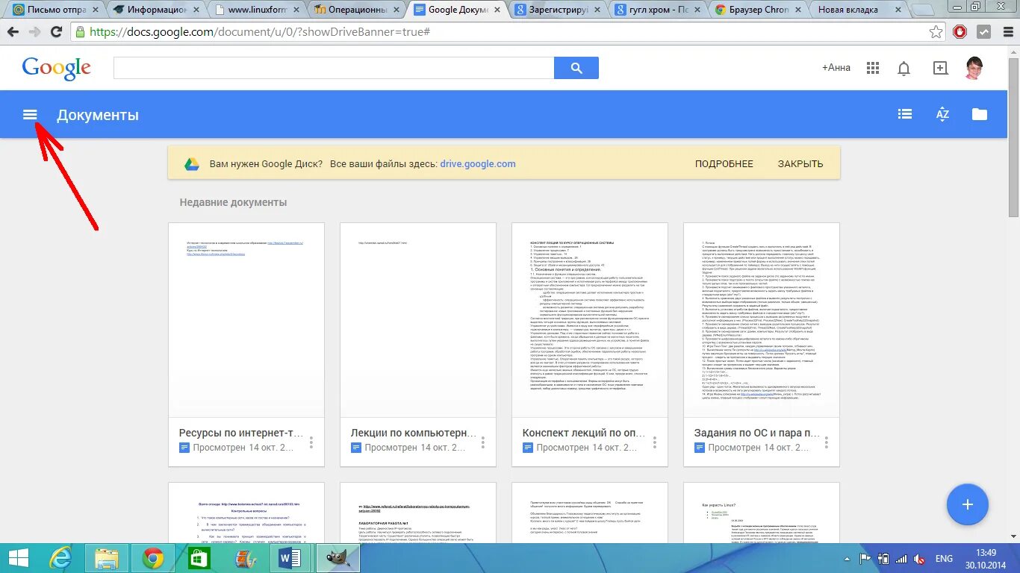
Task: Go back in Chrome browser
Action: coord(13,32)
